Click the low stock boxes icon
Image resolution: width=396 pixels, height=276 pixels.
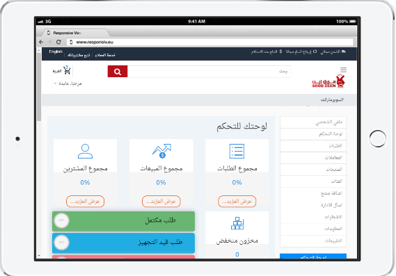pos(237,223)
